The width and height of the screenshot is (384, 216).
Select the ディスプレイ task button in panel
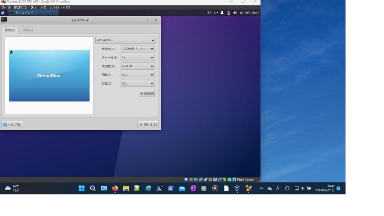coord(33,13)
